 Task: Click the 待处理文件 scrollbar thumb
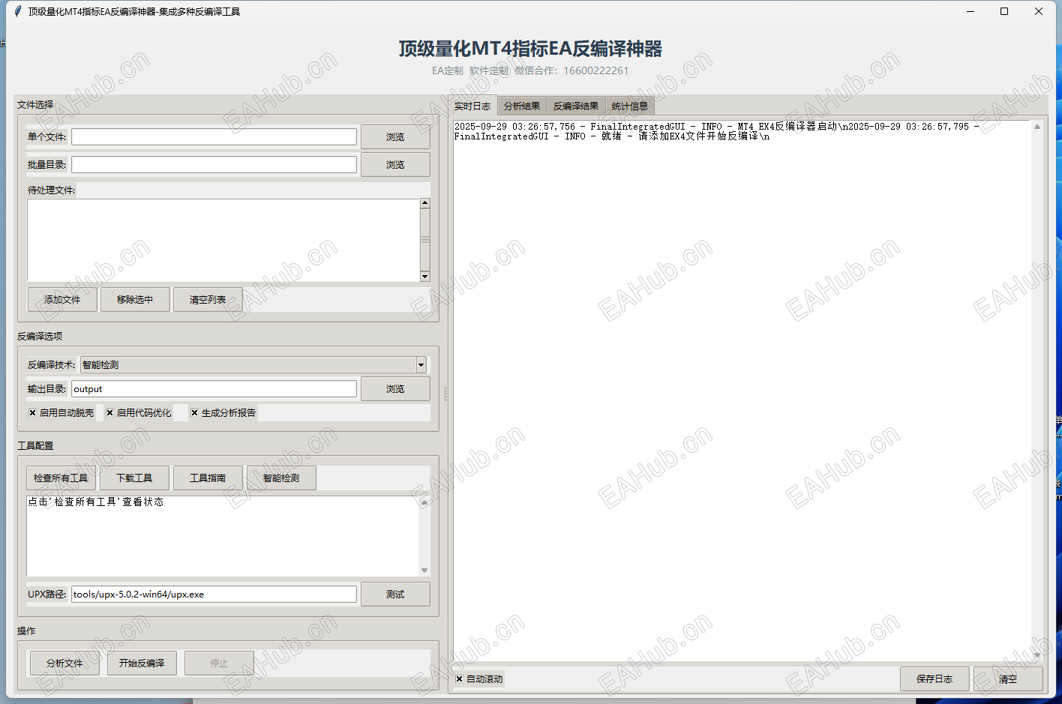(425, 240)
